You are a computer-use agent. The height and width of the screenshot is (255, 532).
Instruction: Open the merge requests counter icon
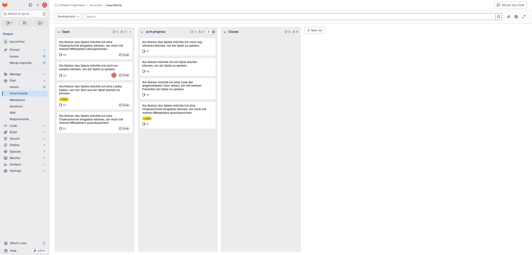25,23
